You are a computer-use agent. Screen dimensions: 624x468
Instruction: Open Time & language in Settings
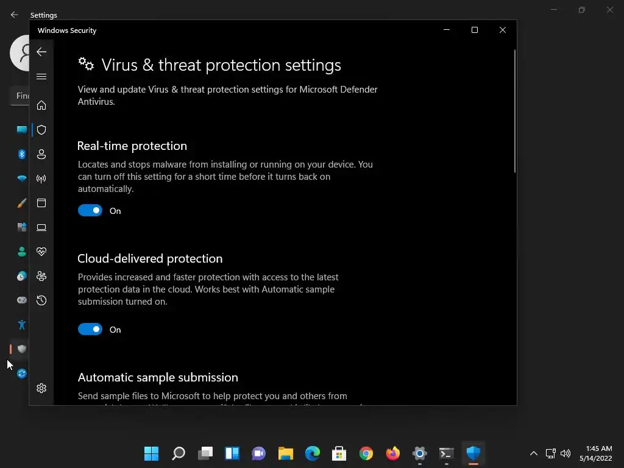point(21,276)
